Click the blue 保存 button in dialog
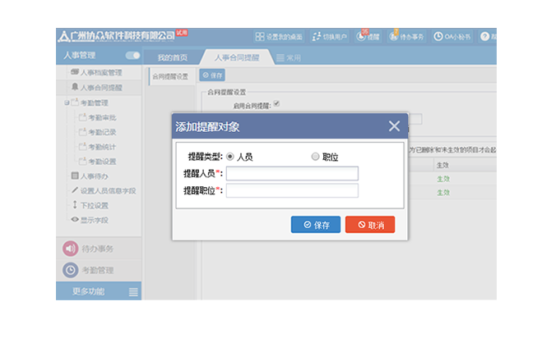 pos(315,225)
